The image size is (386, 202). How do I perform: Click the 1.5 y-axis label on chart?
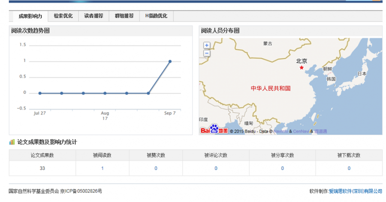(23, 45)
